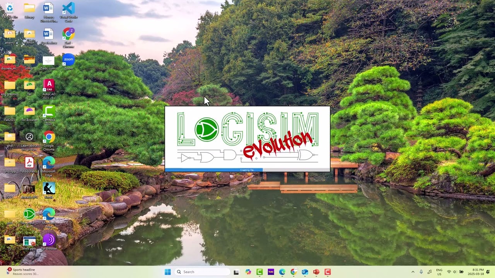This screenshot has height=278, width=495.
Task: Open Google Chrome from the taskbar
Action: pyautogui.click(x=294, y=272)
